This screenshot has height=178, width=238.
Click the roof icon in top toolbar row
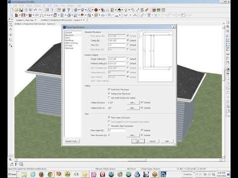coord(119,10)
